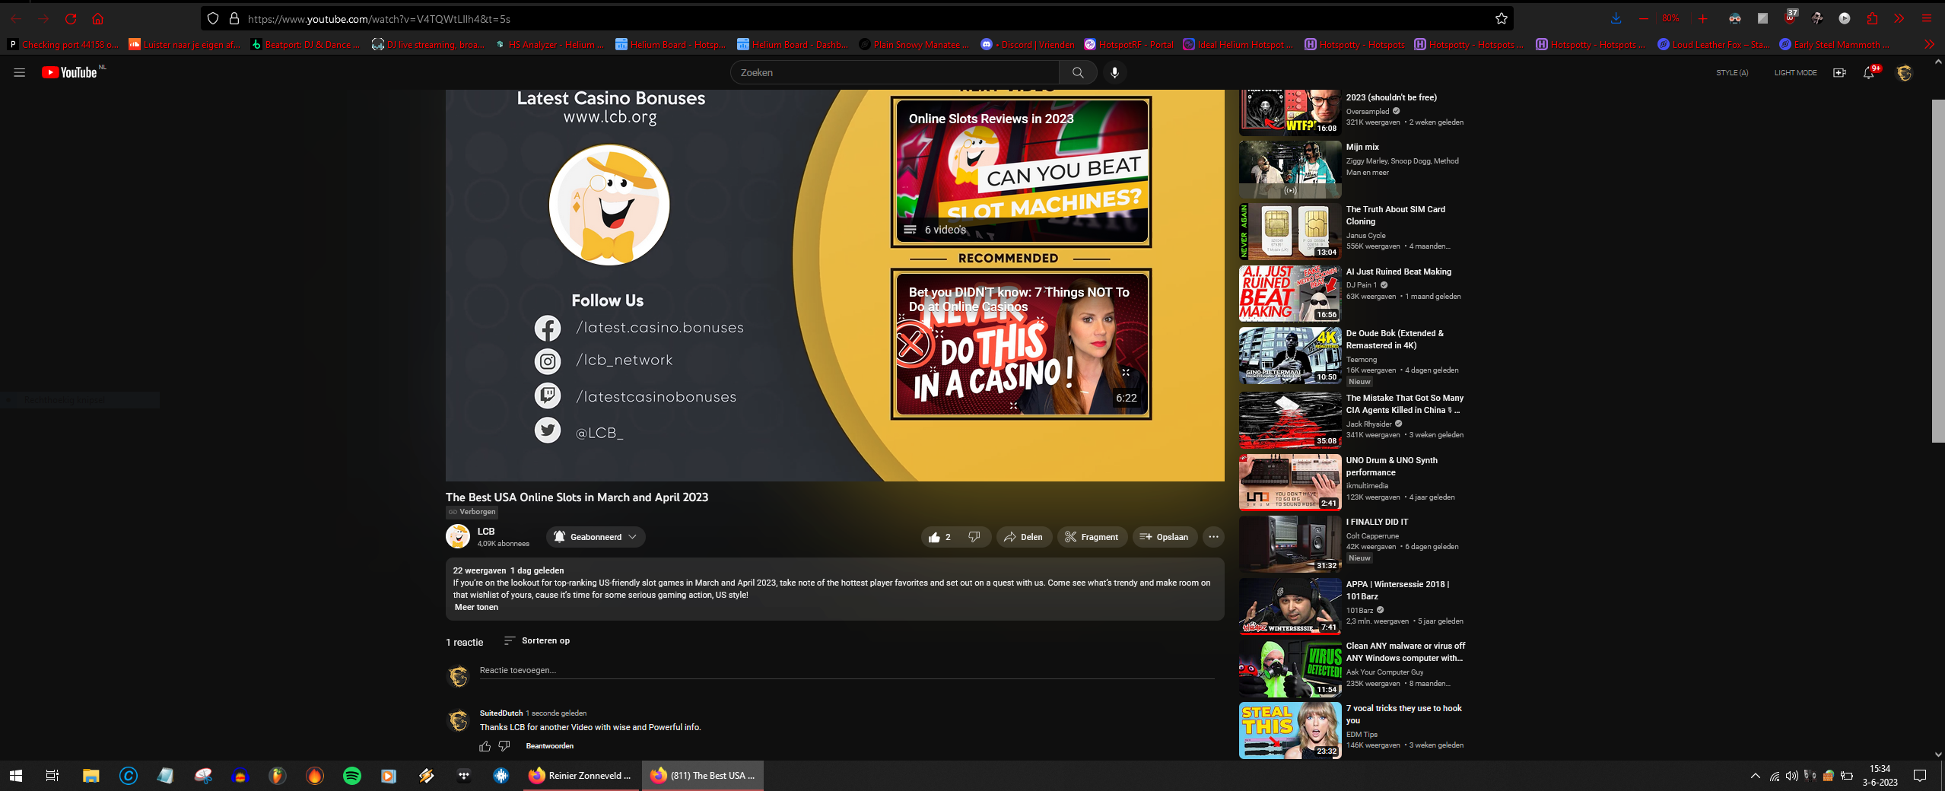The height and width of the screenshot is (791, 1945).
Task: Bookmark this page with the star icon
Action: click(x=1501, y=19)
